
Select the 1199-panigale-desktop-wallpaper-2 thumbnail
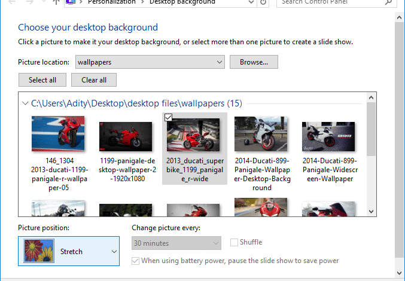coord(126,136)
